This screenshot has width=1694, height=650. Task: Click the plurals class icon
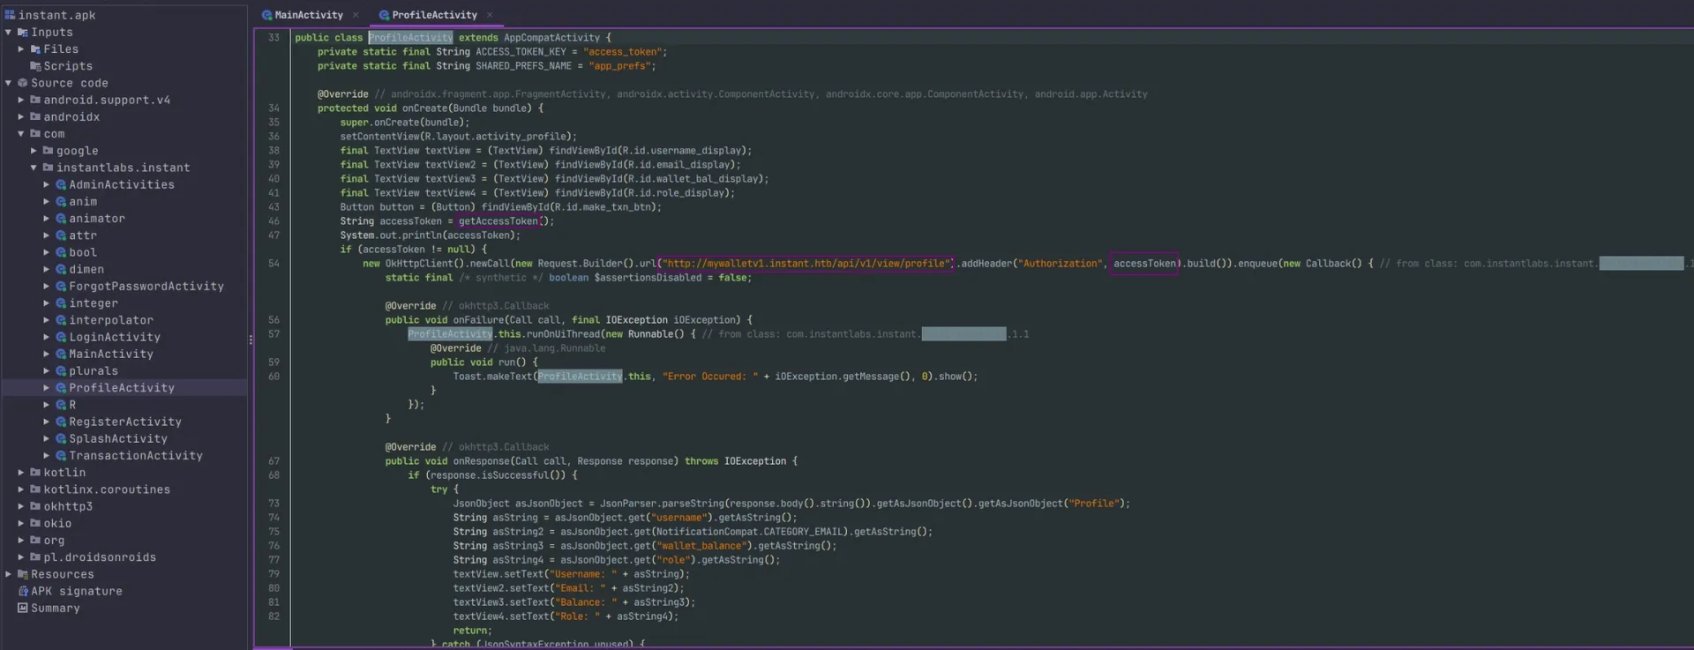click(x=61, y=371)
